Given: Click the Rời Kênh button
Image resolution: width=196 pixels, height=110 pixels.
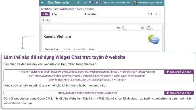Looking at the screenshot, I should (46, 20).
